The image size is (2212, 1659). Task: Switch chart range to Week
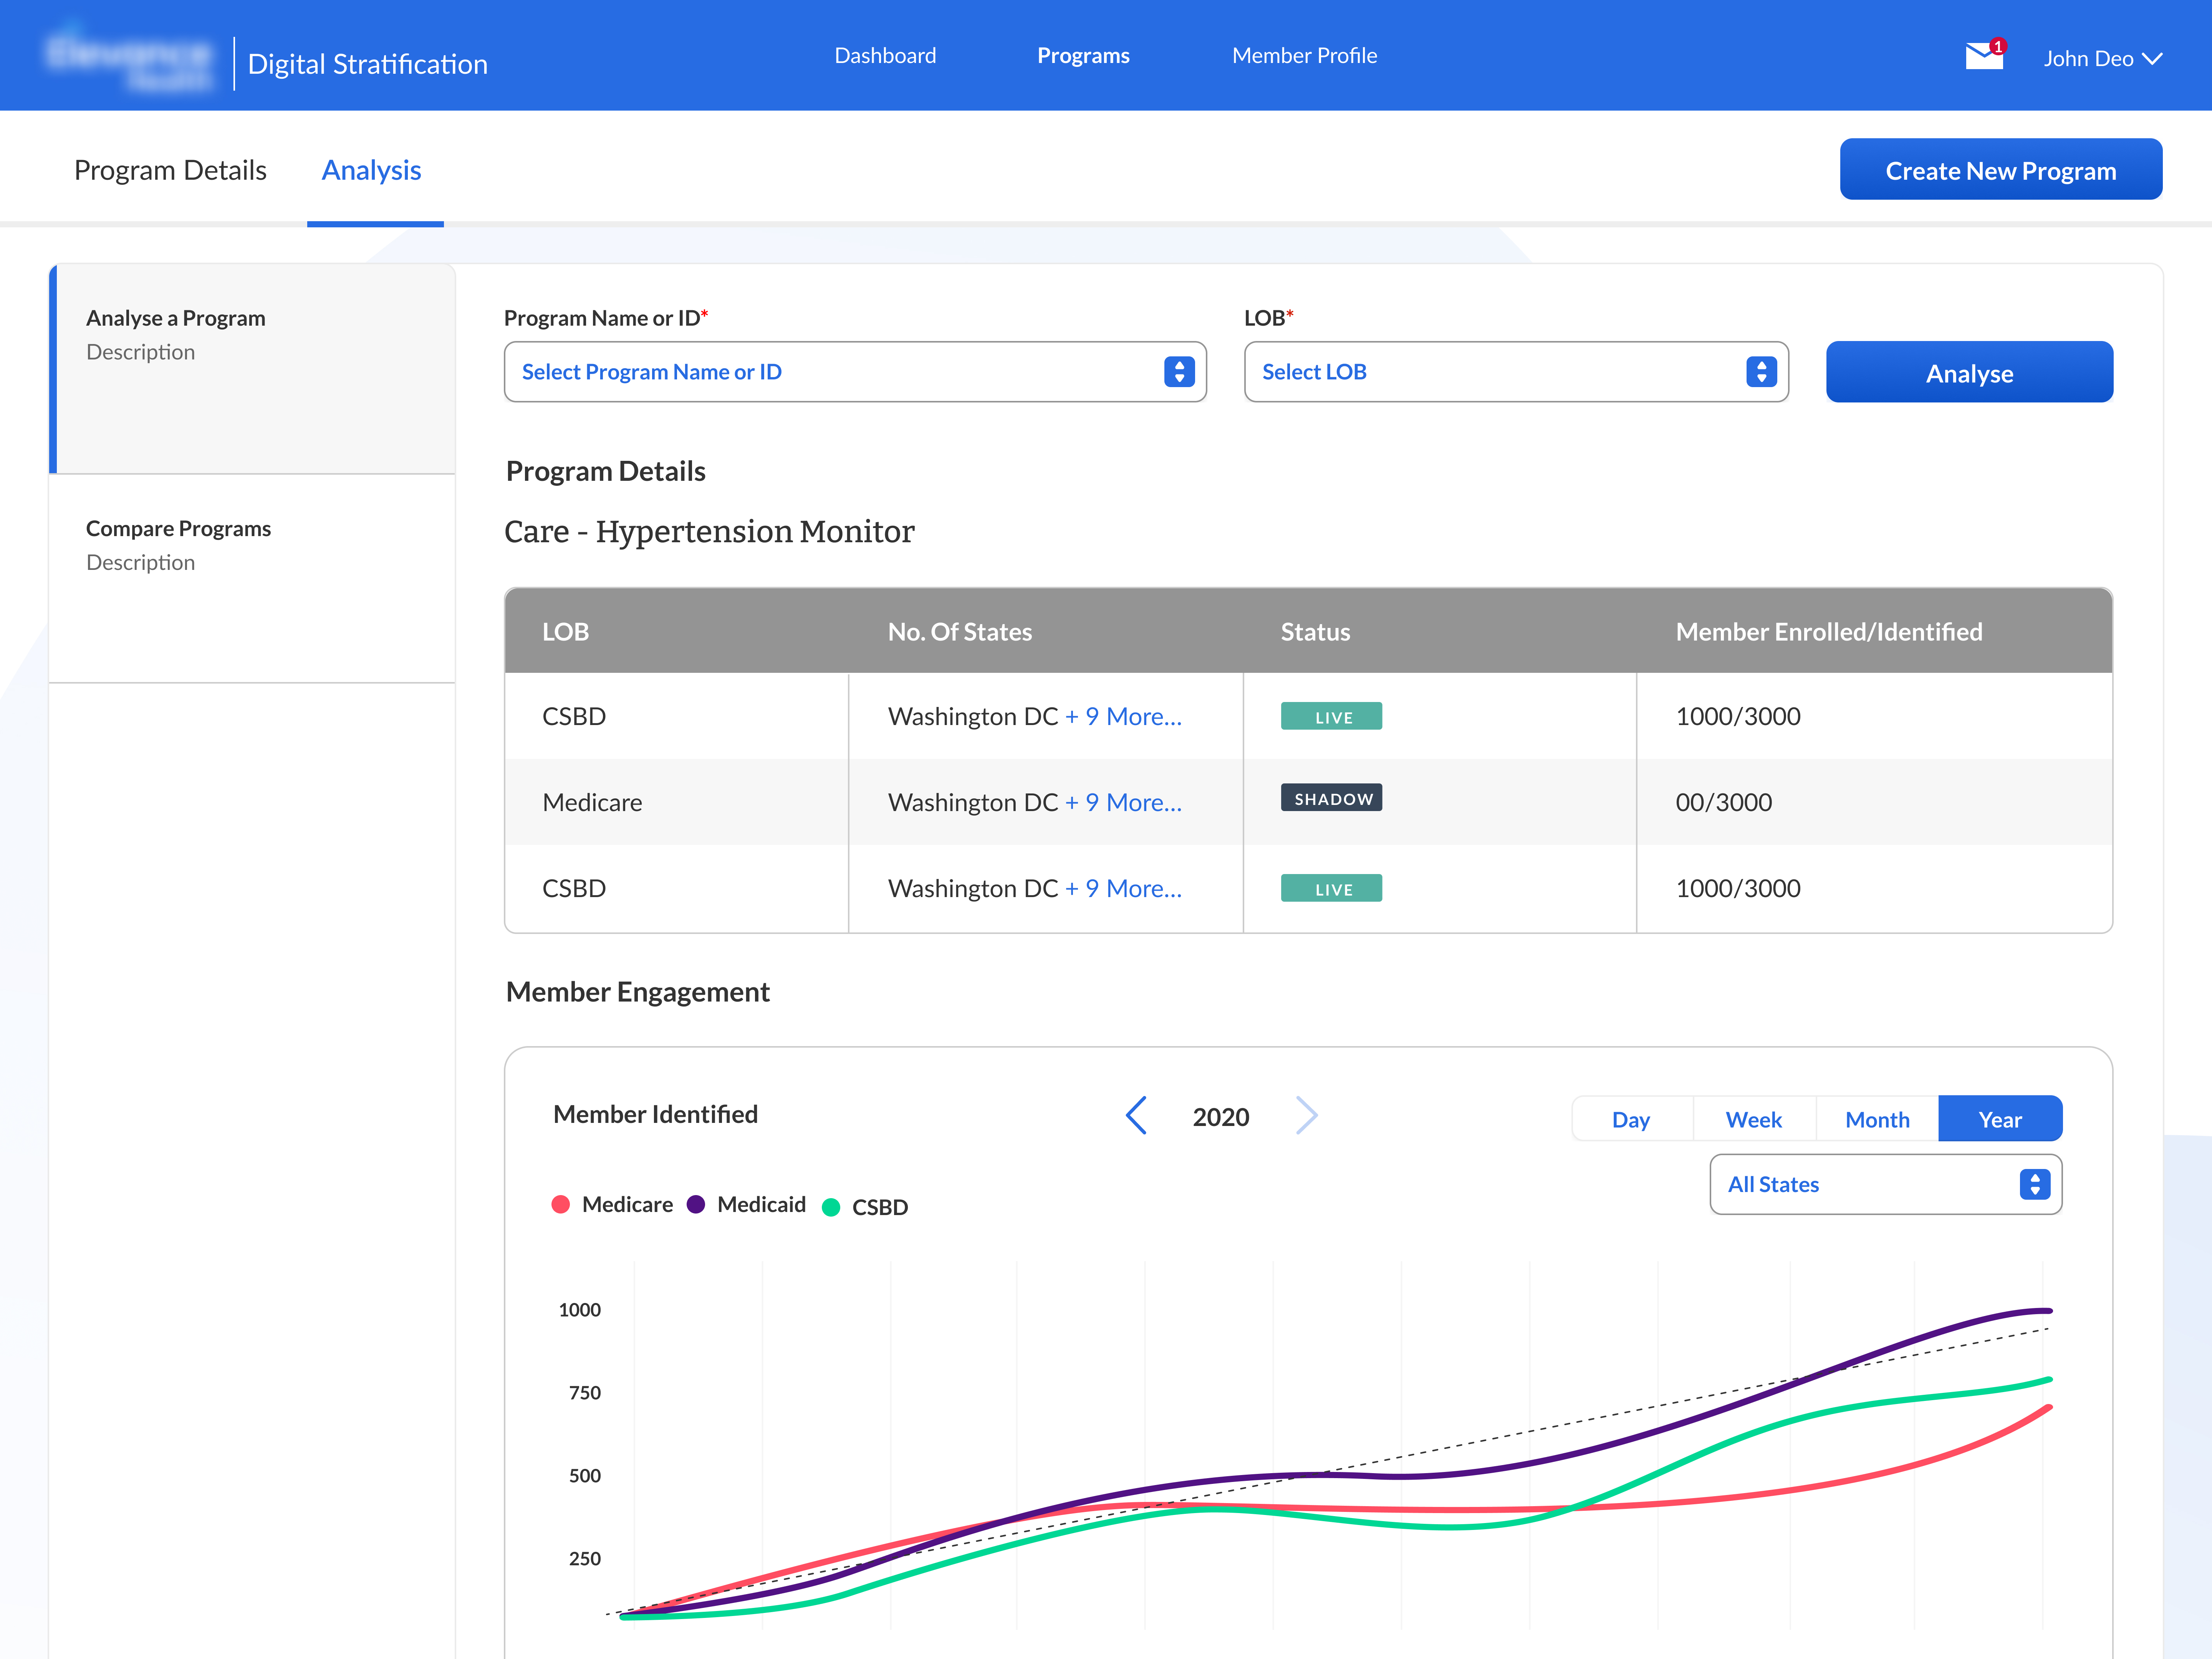(x=1753, y=1119)
